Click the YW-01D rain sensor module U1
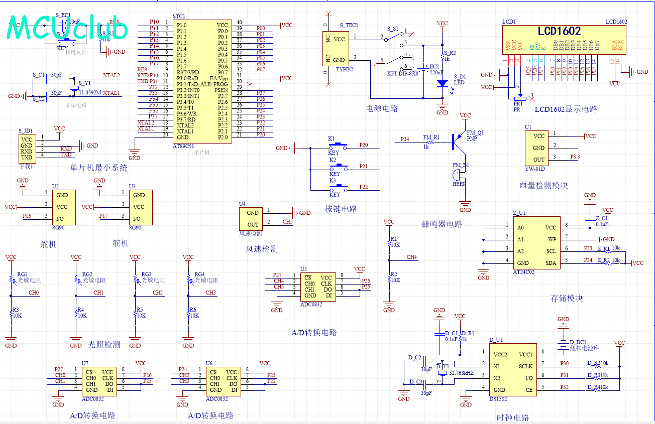This screenshot has width=655, height=424. [x=538, y=148]
